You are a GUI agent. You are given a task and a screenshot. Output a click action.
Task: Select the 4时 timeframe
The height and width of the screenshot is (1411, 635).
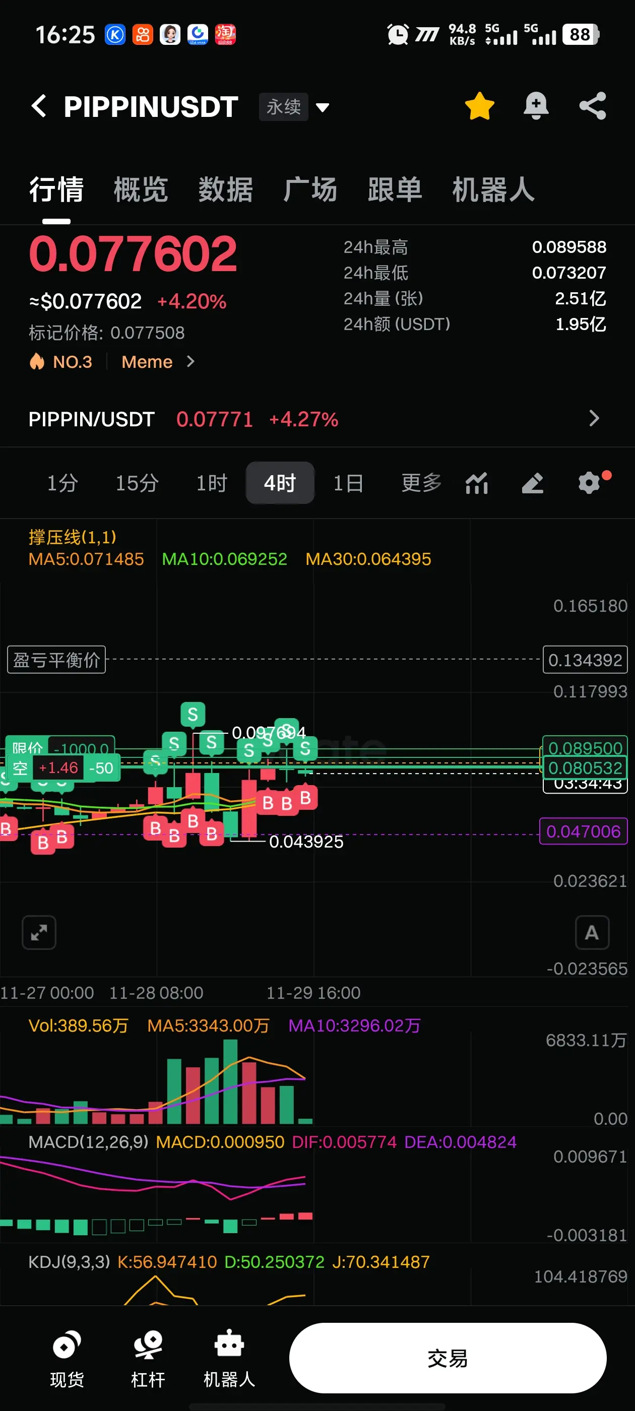280,483
